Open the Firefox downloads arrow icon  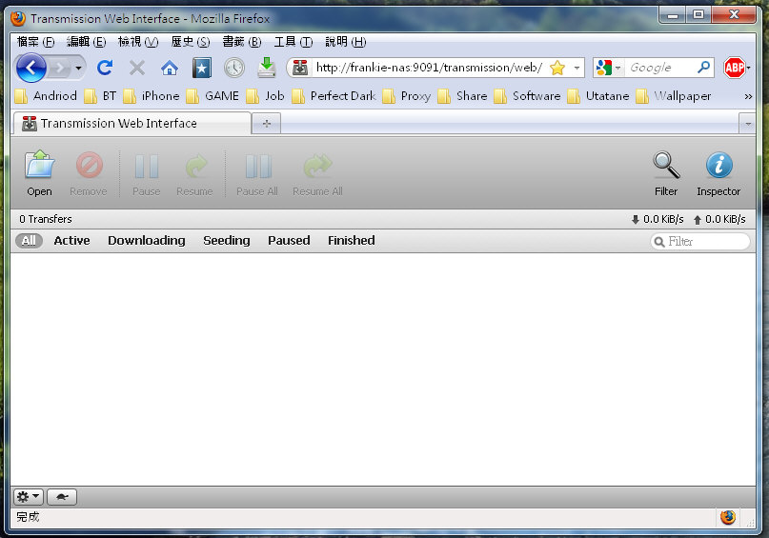pyautogui.click(x=267, y=68)
